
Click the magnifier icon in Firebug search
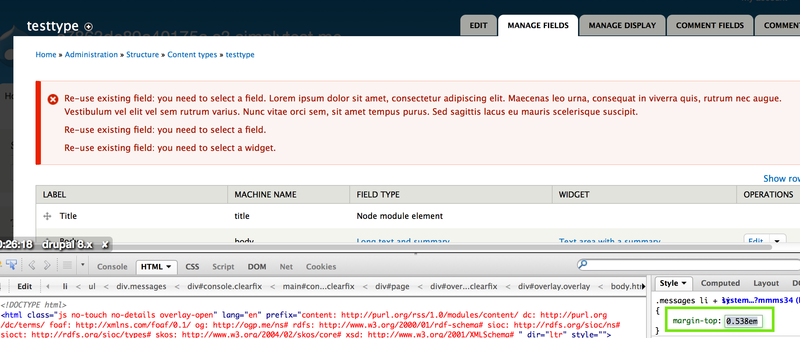[583, 265]
